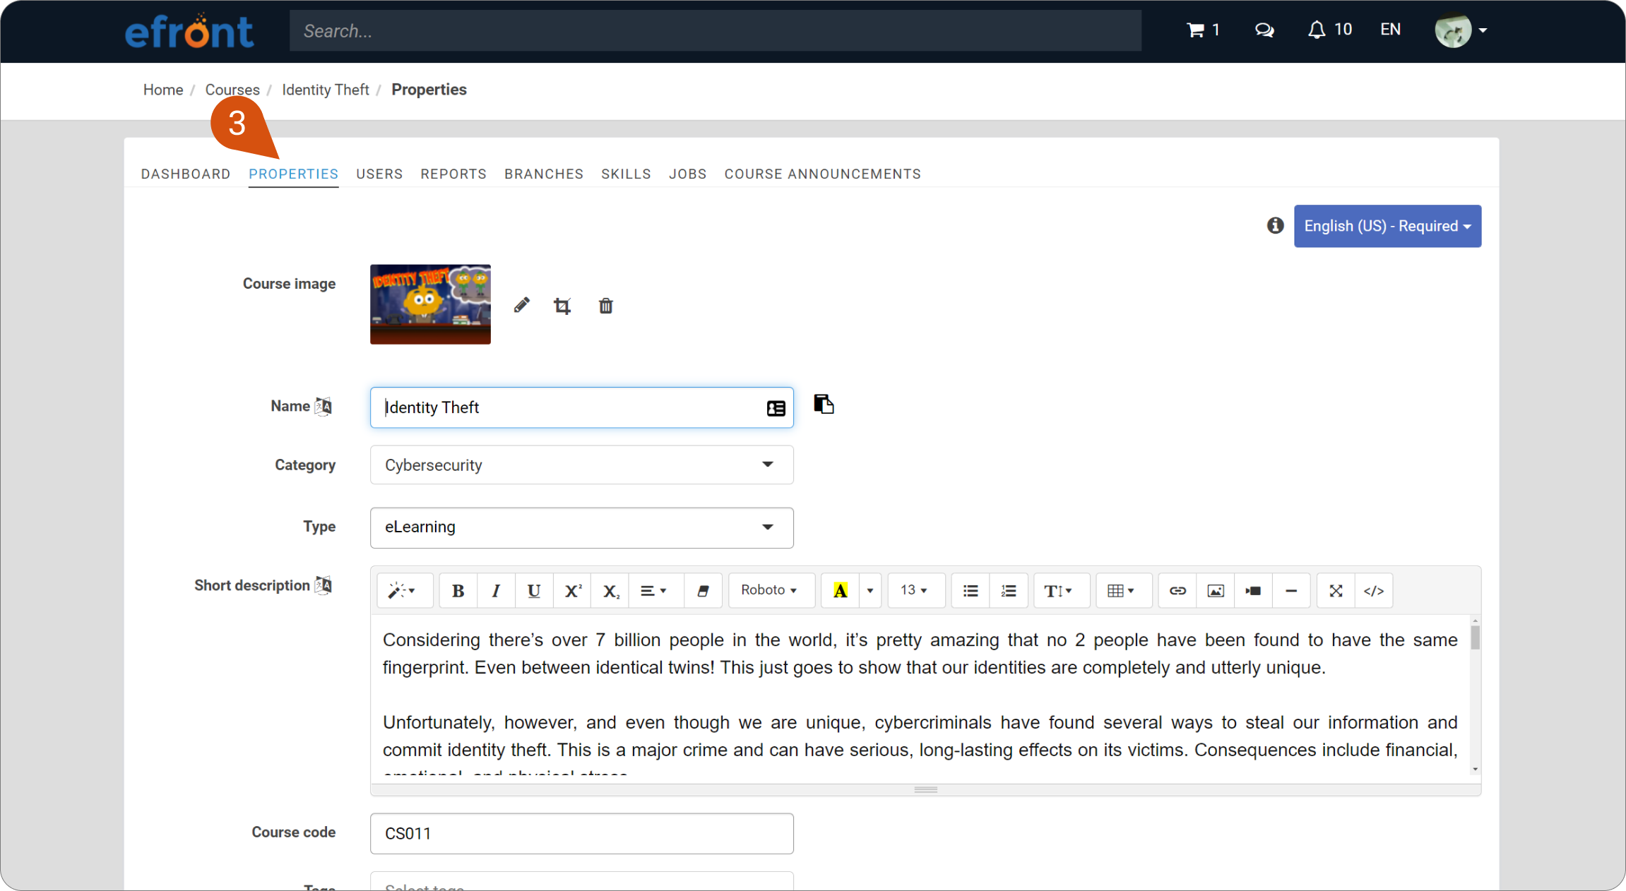This screenshot has width=1626, height=891.
Task: Insert a horizontal rule
Action: pyautogui.click(x=1291, y=591)
